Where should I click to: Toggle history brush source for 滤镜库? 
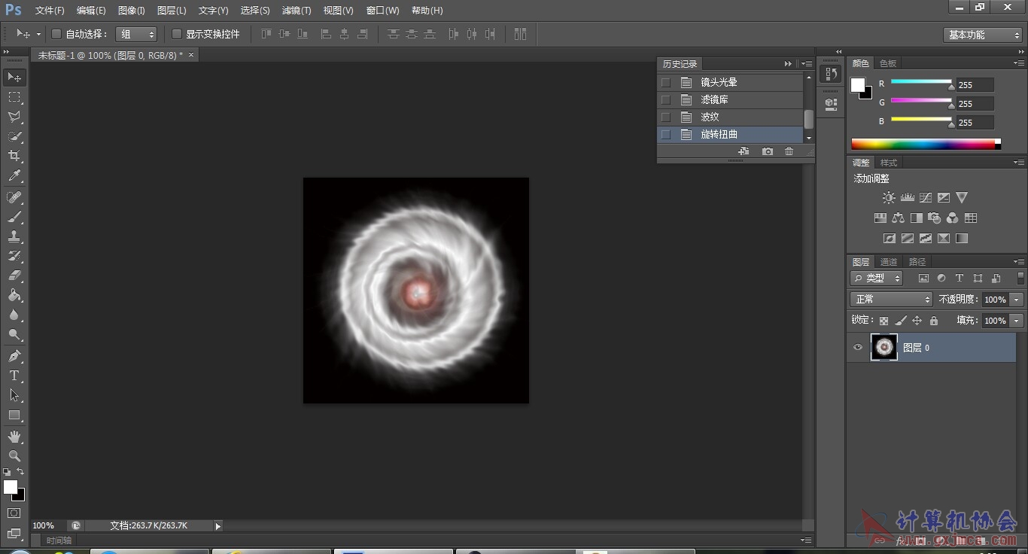665,99
